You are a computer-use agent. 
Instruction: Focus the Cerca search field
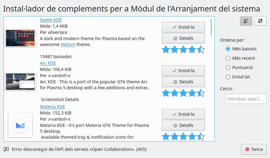[246, 99]
